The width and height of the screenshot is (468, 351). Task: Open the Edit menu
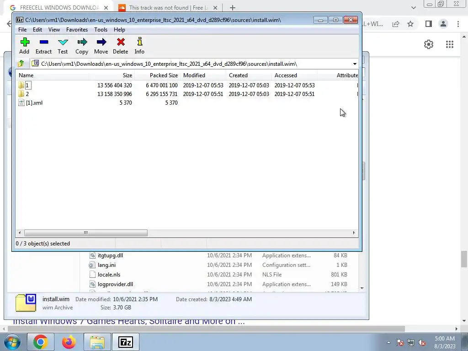tap(37, 30)
